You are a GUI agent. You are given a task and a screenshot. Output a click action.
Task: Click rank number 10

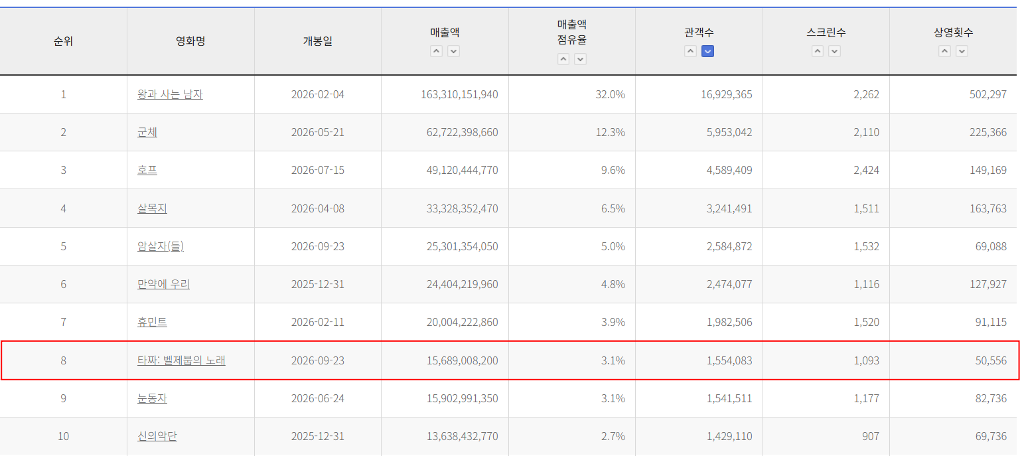[64, 436]
